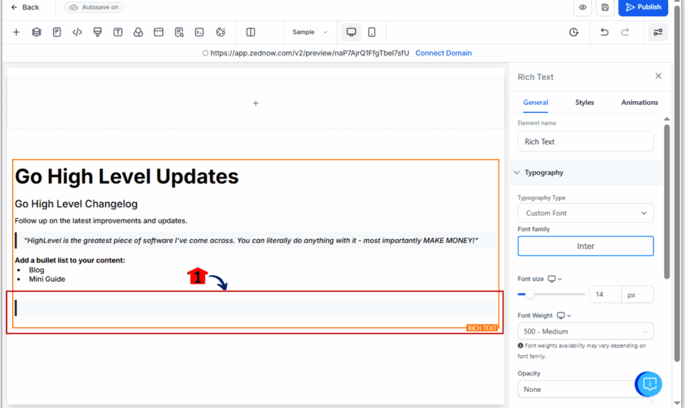This screenshot has height=408, width=685.
Task: Click the add section plus in canvas
Action: pyautogui.click(x=256, y=103)
